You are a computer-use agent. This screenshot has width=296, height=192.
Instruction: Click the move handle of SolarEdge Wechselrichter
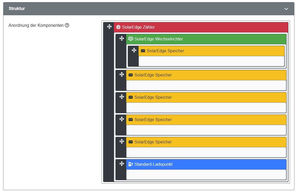tap(122, 38)
